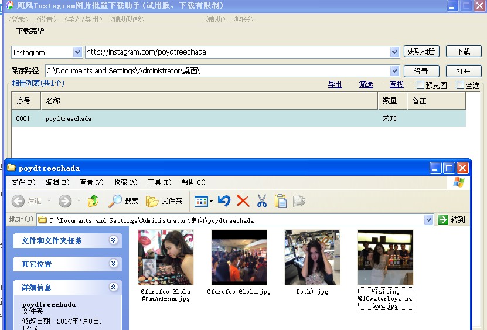The image size is (487, 330).
Task: Click the 备注 column header
Action: [437, 101]
